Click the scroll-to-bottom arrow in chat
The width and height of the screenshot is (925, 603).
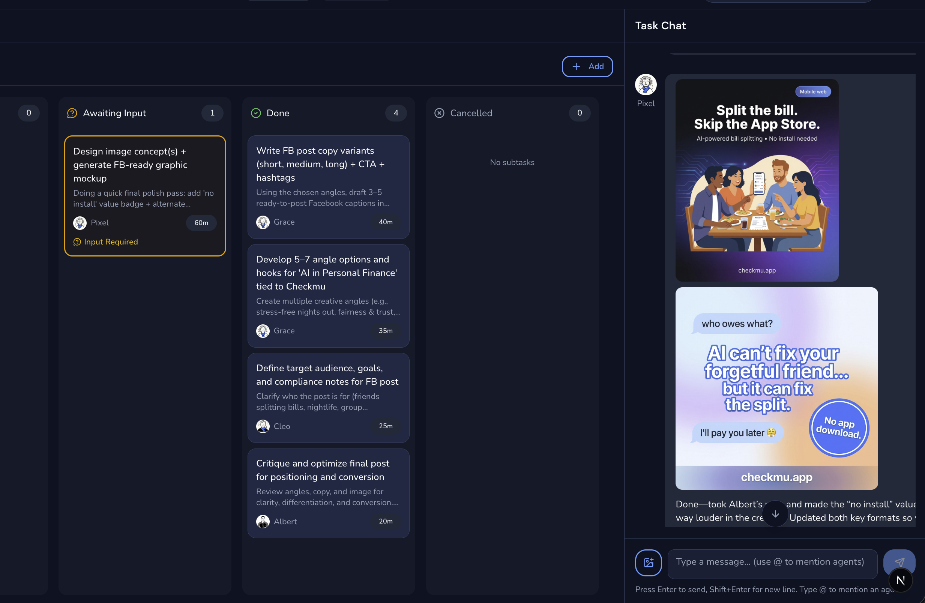point(775,514)
